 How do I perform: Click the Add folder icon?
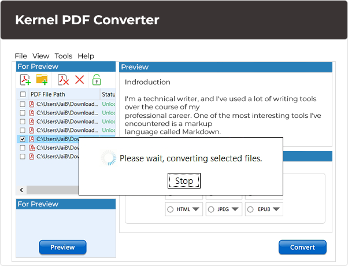(x=42, y=79)
